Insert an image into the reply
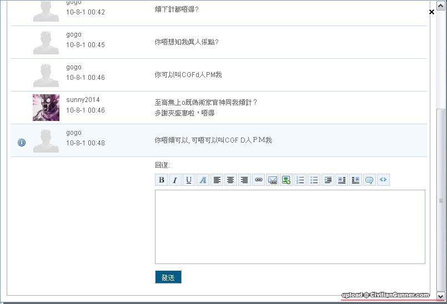 click(286, 180)
